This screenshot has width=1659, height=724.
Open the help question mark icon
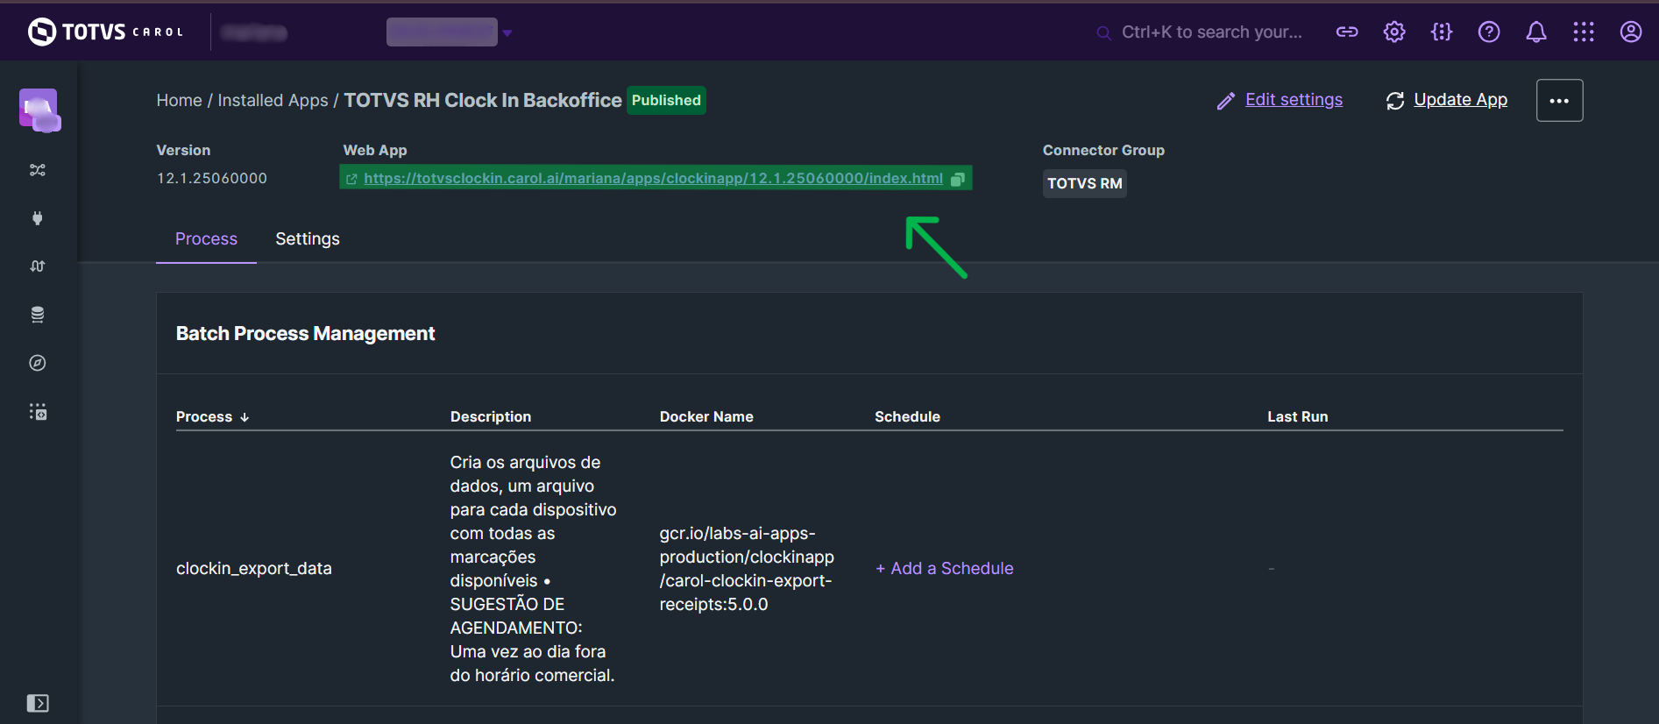click(1489, 32)
